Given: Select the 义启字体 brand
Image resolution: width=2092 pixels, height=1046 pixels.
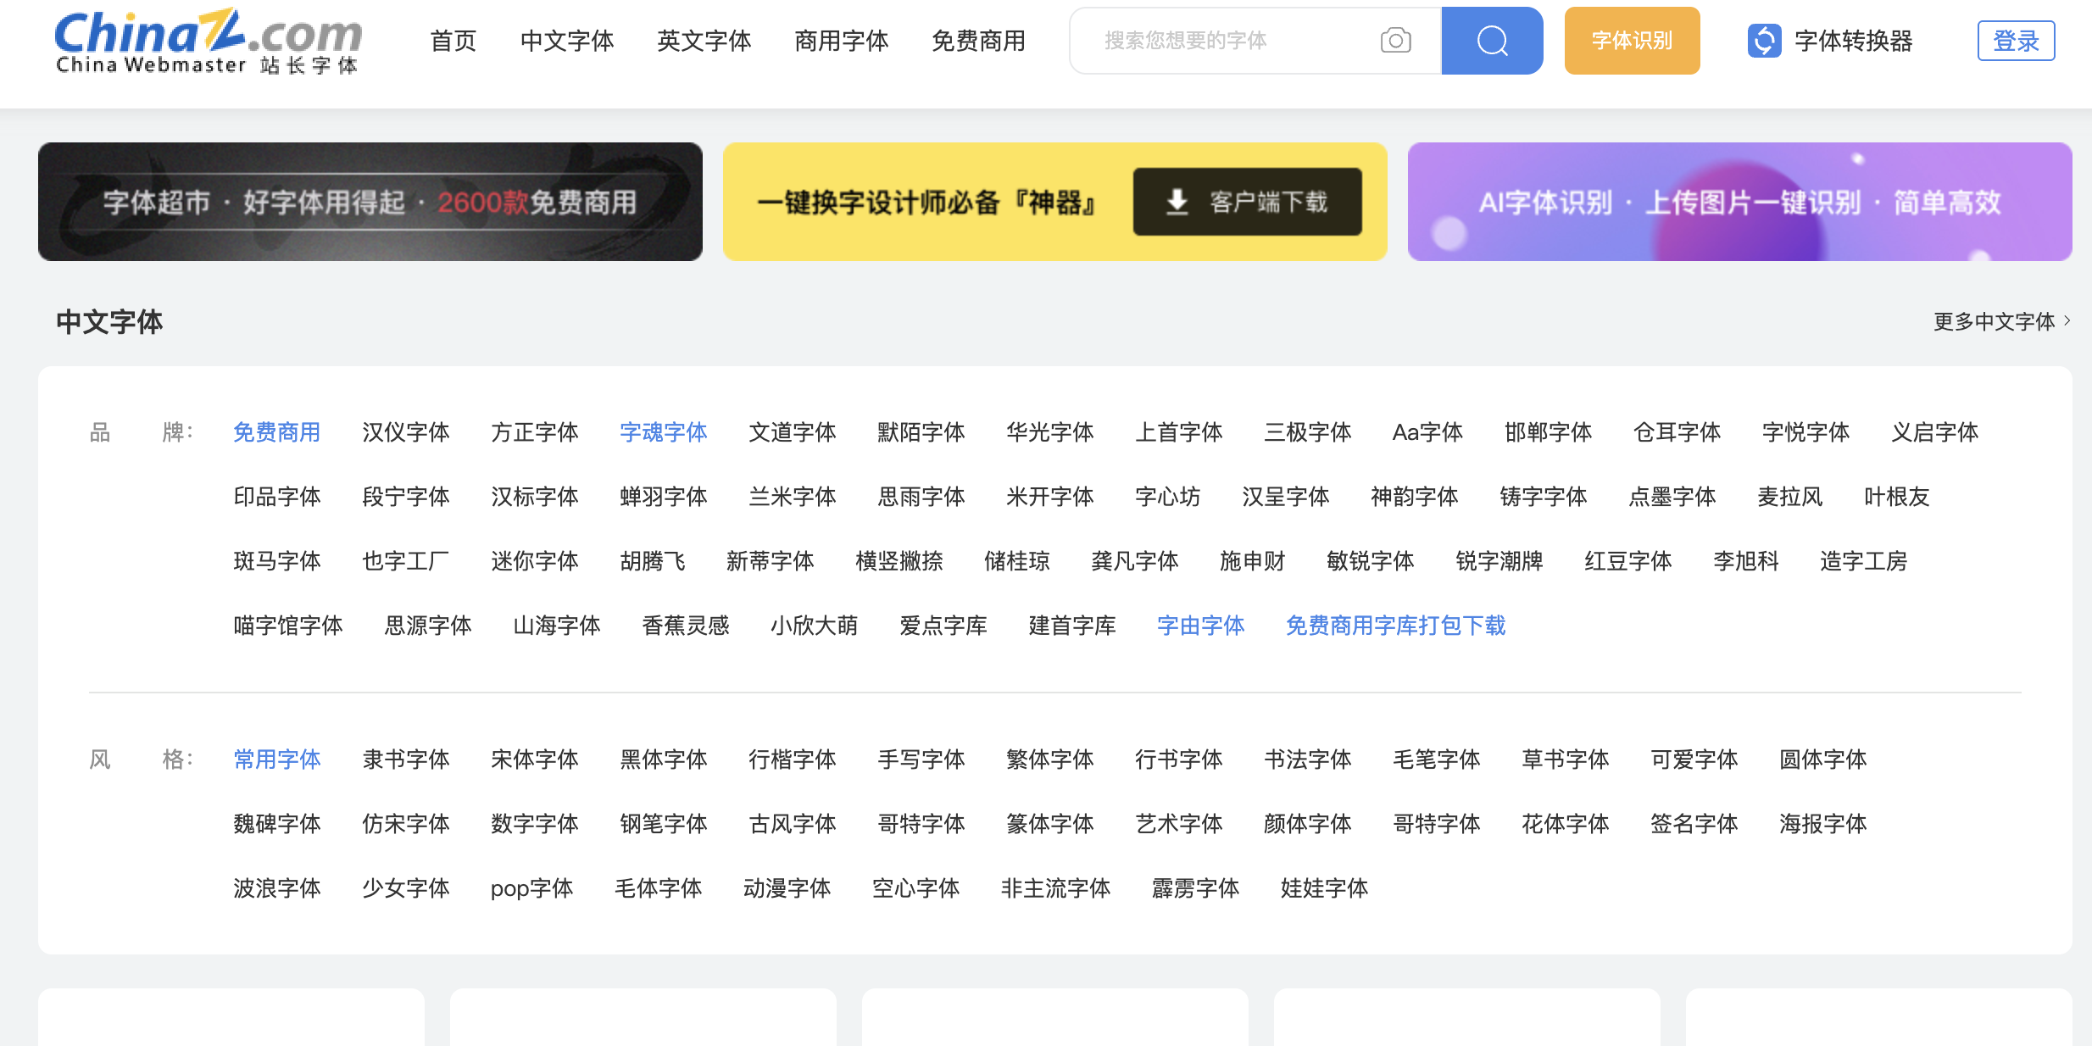Looking at the screenshot, I should point(1934,432).
